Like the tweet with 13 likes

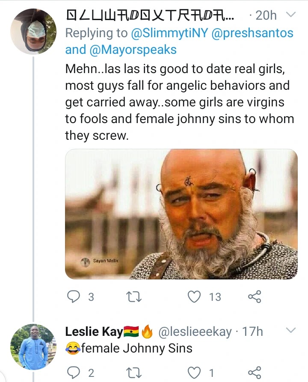(x=195, y=297)
